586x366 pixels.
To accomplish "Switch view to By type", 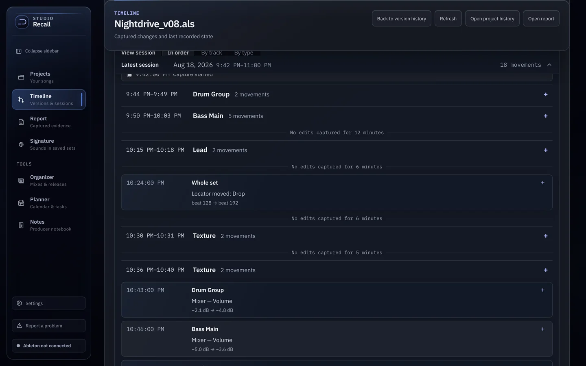I will click(x=244, y=53).
